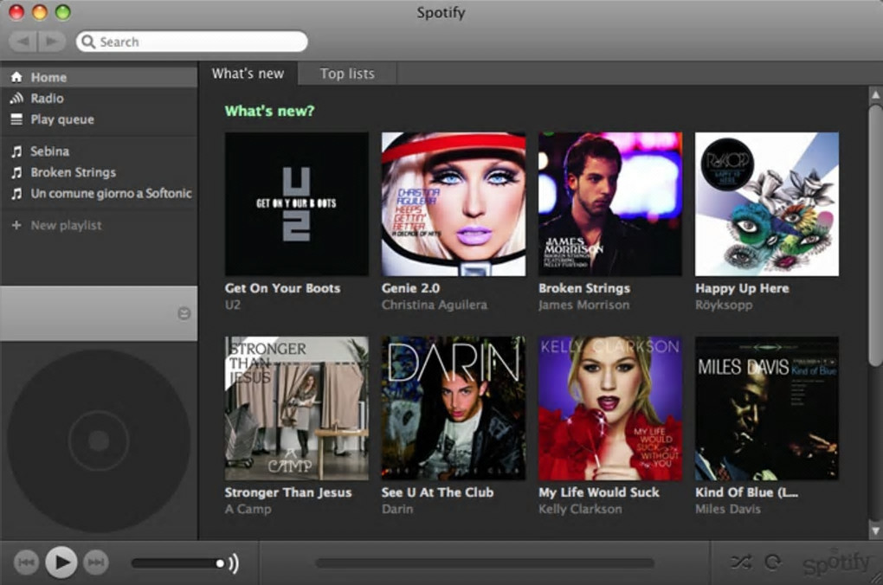The image size is (883, 585).
Task: Open the Play queue
Action: (99, 119)
